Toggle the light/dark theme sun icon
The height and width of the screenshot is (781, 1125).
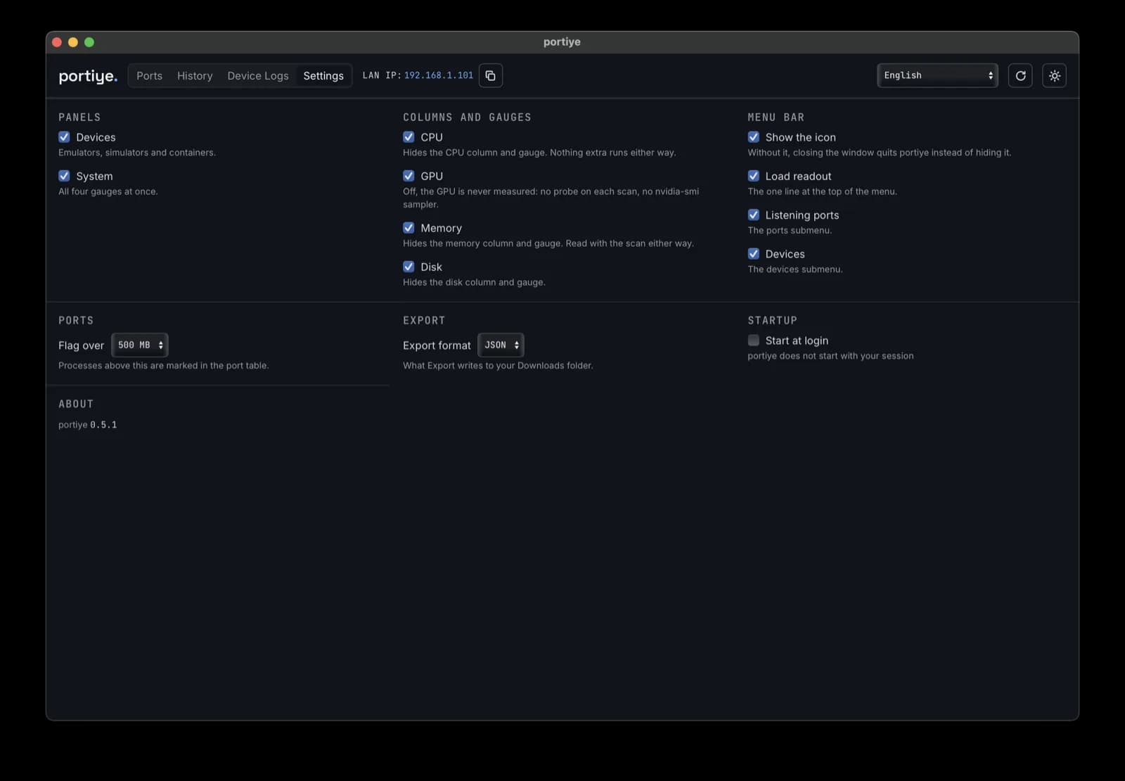pos(1054,75)
